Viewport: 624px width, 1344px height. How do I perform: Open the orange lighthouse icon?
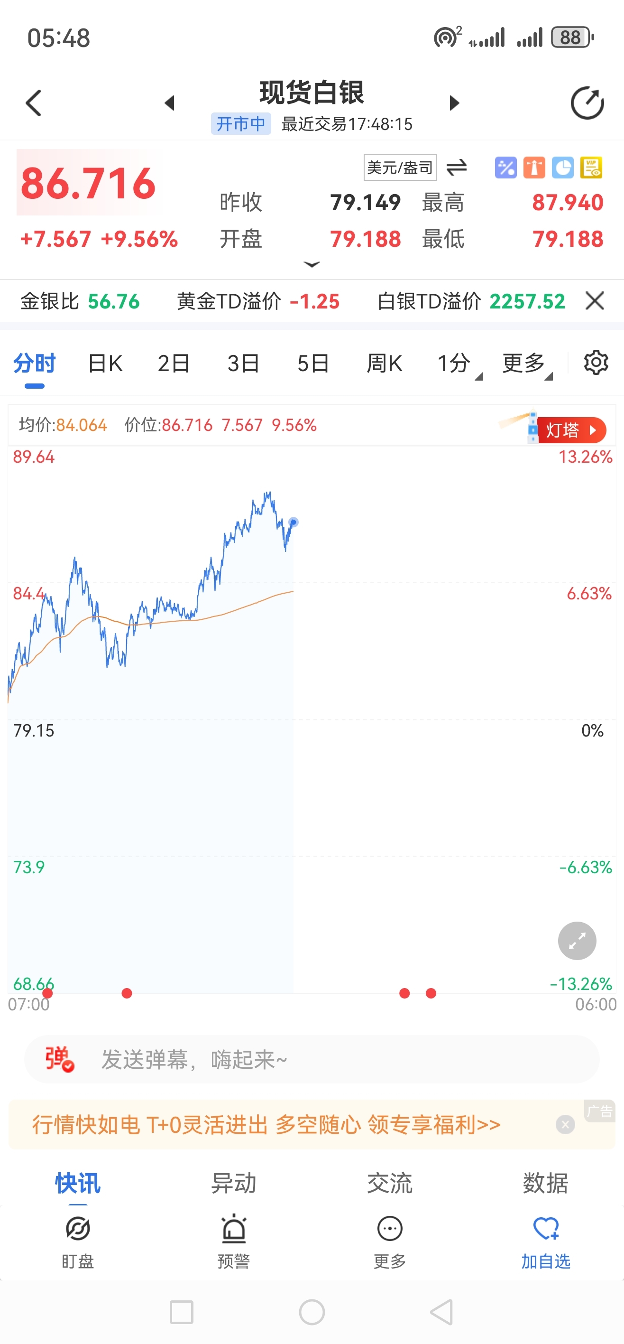click(534, 168)
